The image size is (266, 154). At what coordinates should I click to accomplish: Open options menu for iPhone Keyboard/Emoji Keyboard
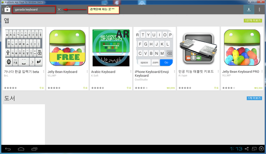[175, 72]
